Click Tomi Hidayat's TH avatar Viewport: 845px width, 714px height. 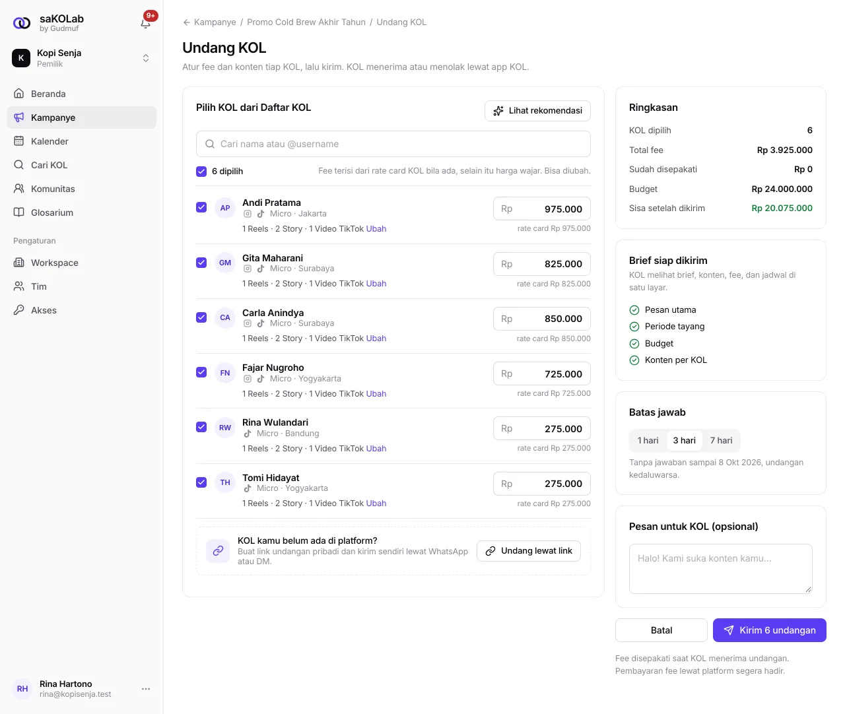tap(225, 482)
